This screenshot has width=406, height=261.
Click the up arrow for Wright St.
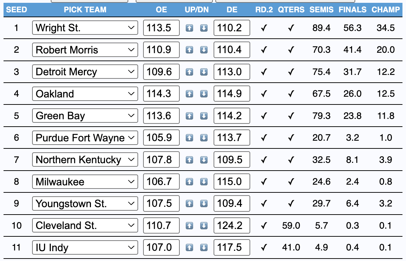(x=190, y=28)
